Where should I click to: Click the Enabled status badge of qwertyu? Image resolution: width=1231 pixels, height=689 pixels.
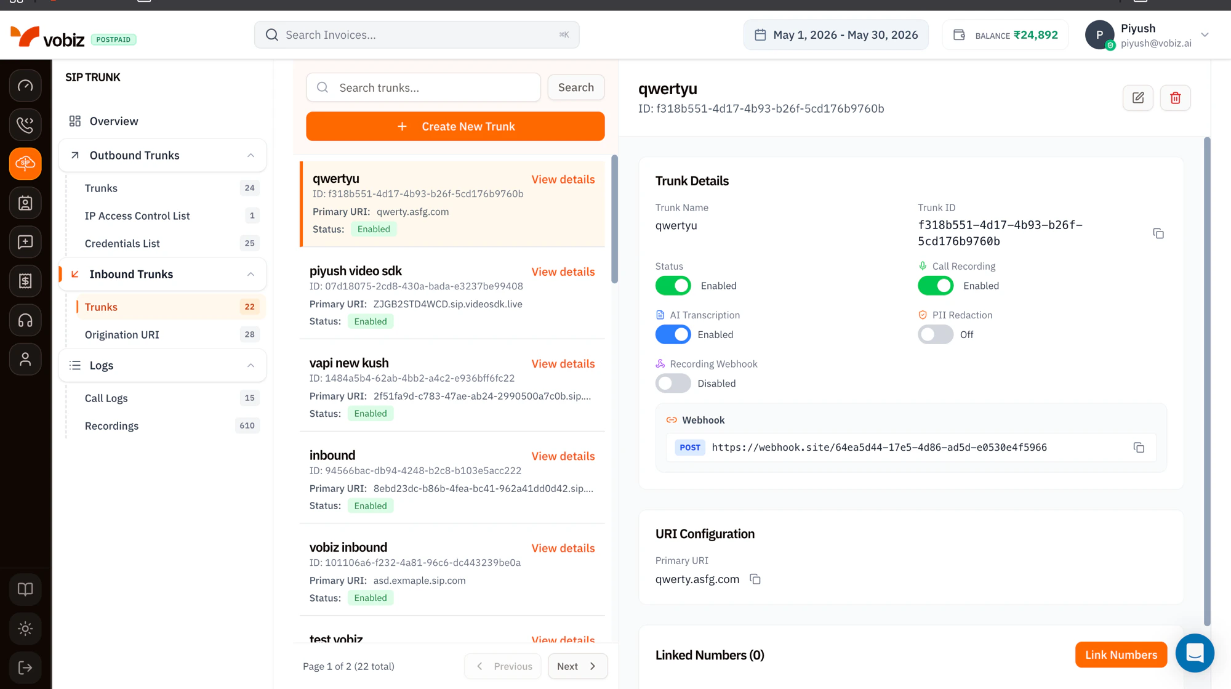pos(374,229)
